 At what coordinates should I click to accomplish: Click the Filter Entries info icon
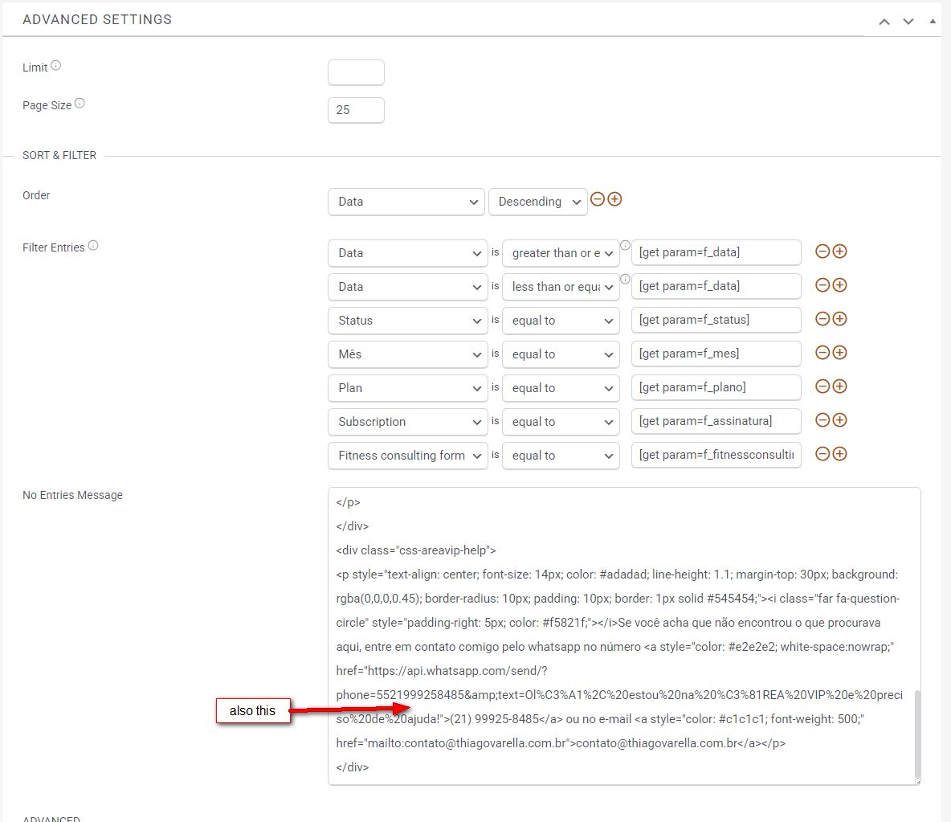point(93,246)
